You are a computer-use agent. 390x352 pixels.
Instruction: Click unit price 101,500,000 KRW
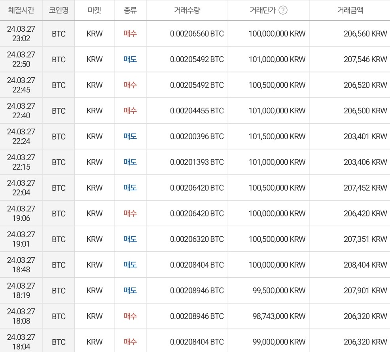[x=277, y=136]
